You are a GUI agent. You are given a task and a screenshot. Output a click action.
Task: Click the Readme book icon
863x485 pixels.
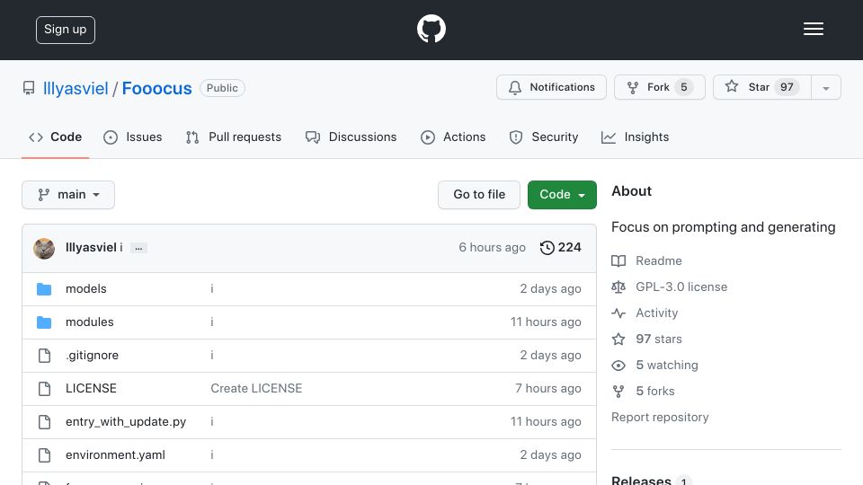pos(618,260)
